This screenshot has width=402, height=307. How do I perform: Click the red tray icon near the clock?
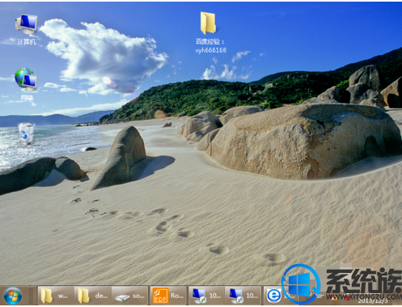348,297
